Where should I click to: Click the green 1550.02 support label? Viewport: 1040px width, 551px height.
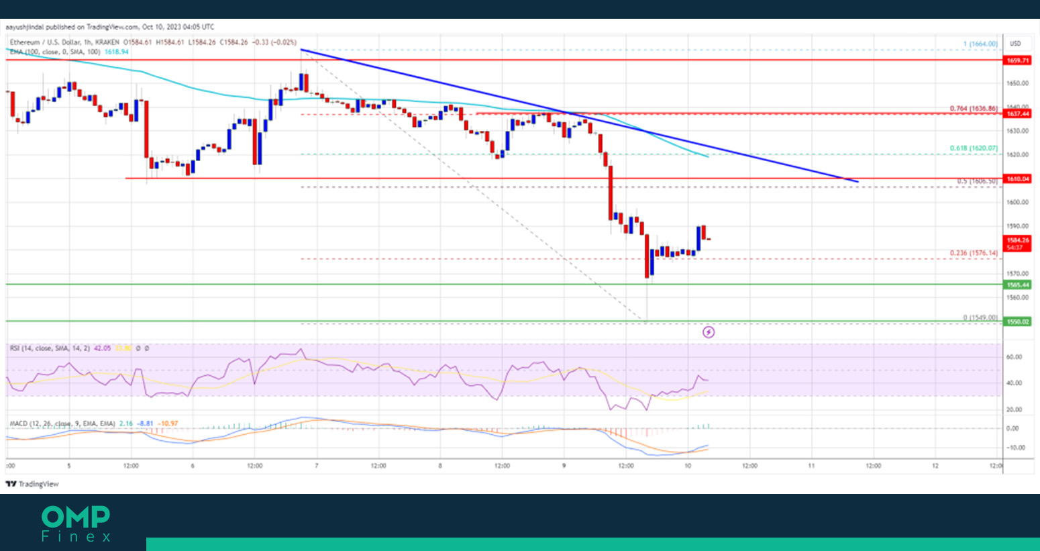[x=1017, y=321]
